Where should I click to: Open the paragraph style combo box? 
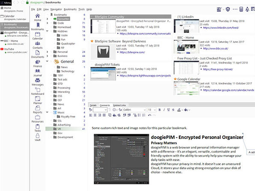pos(100,110)
